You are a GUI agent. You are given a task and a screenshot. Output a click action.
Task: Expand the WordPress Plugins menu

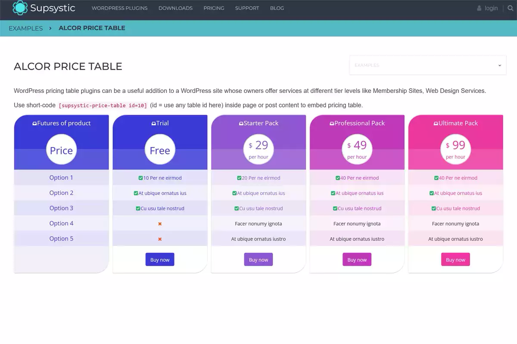(x=119, y=8)
